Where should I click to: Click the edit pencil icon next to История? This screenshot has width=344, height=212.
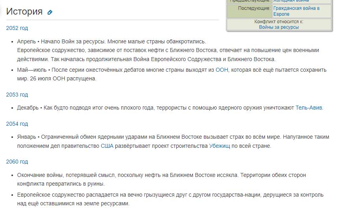(50, 12)
